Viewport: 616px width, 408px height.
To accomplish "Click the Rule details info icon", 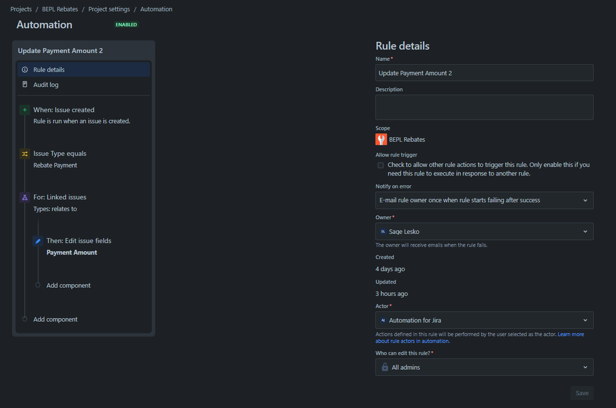I will (x=25, y=70).
